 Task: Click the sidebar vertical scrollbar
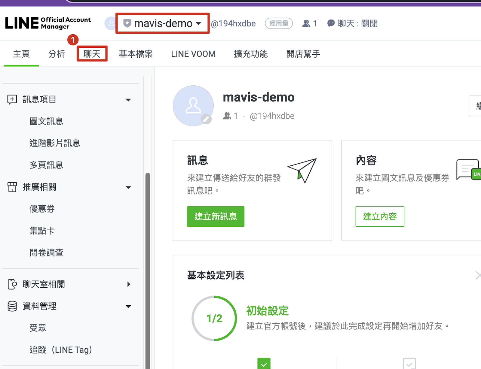pyautogui.click(x=148, y=270)
